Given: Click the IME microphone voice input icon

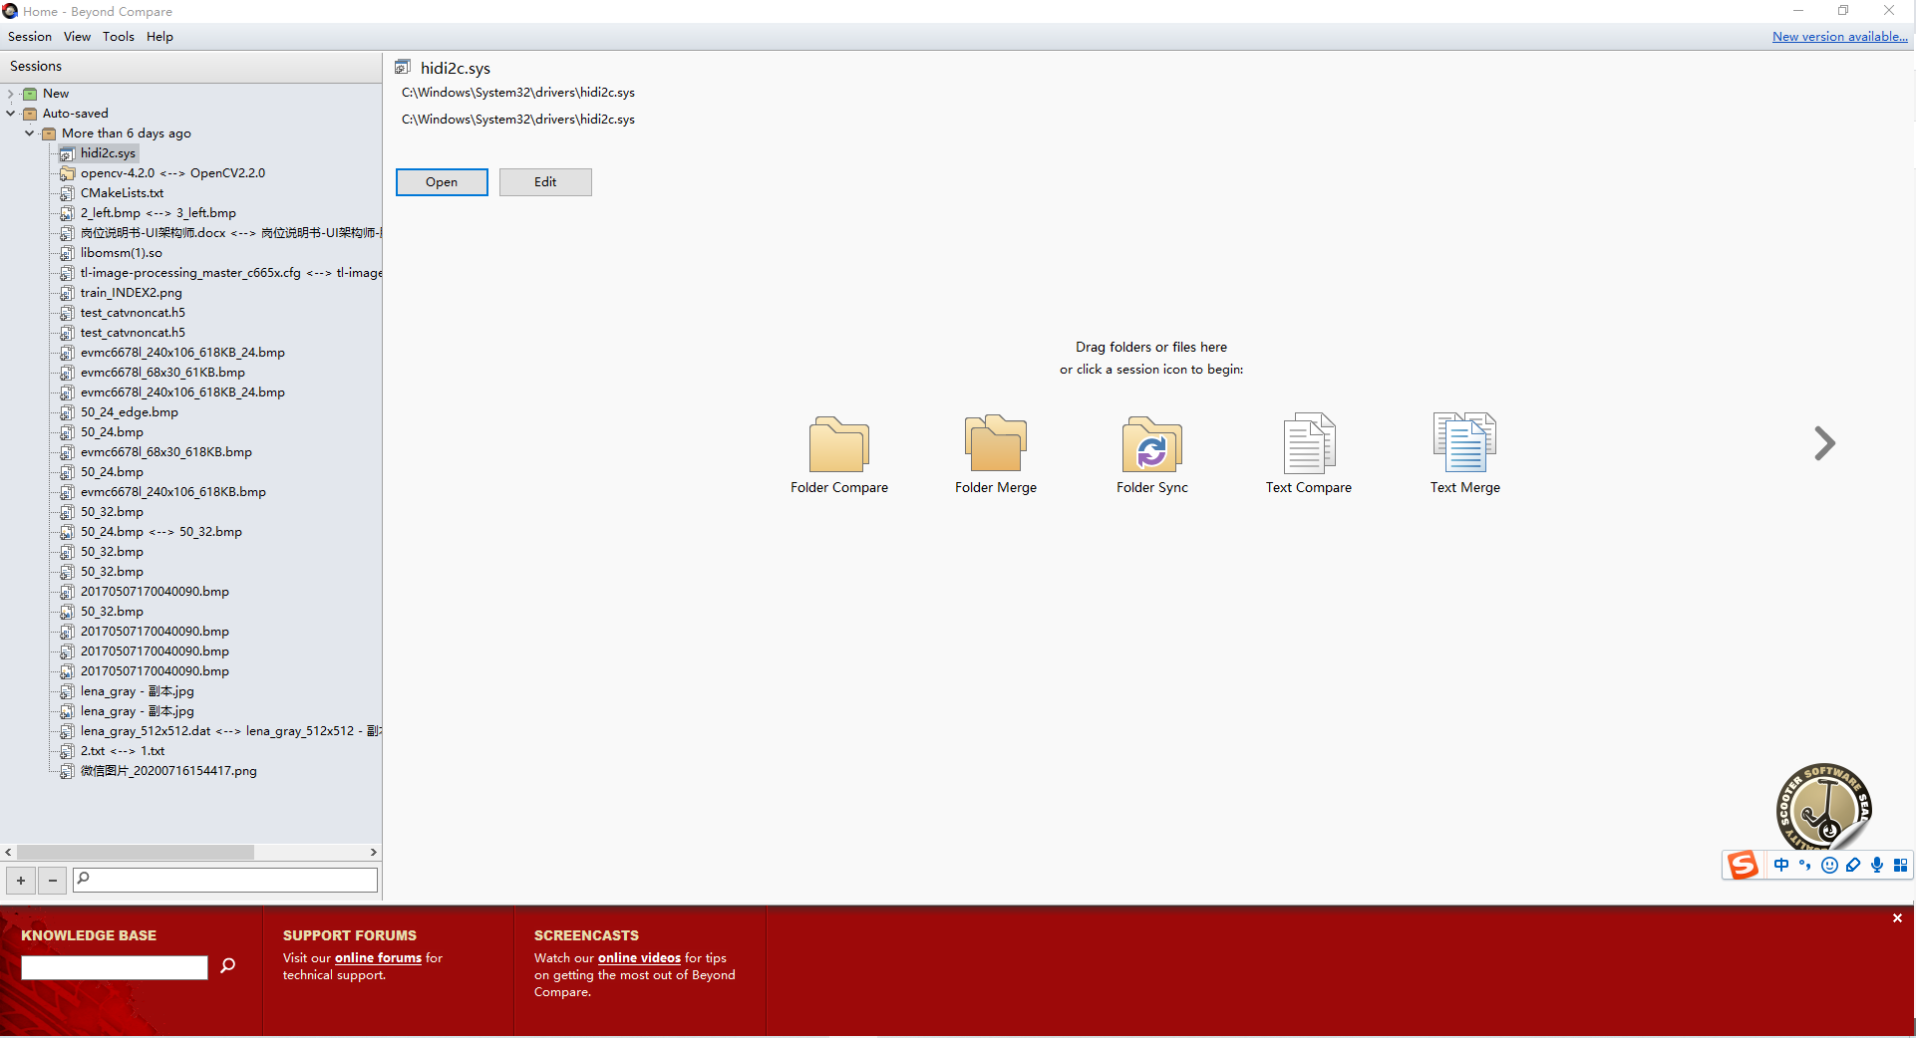Looking at the screenshot, I should pyautogui.click(x=1877, y=865).
